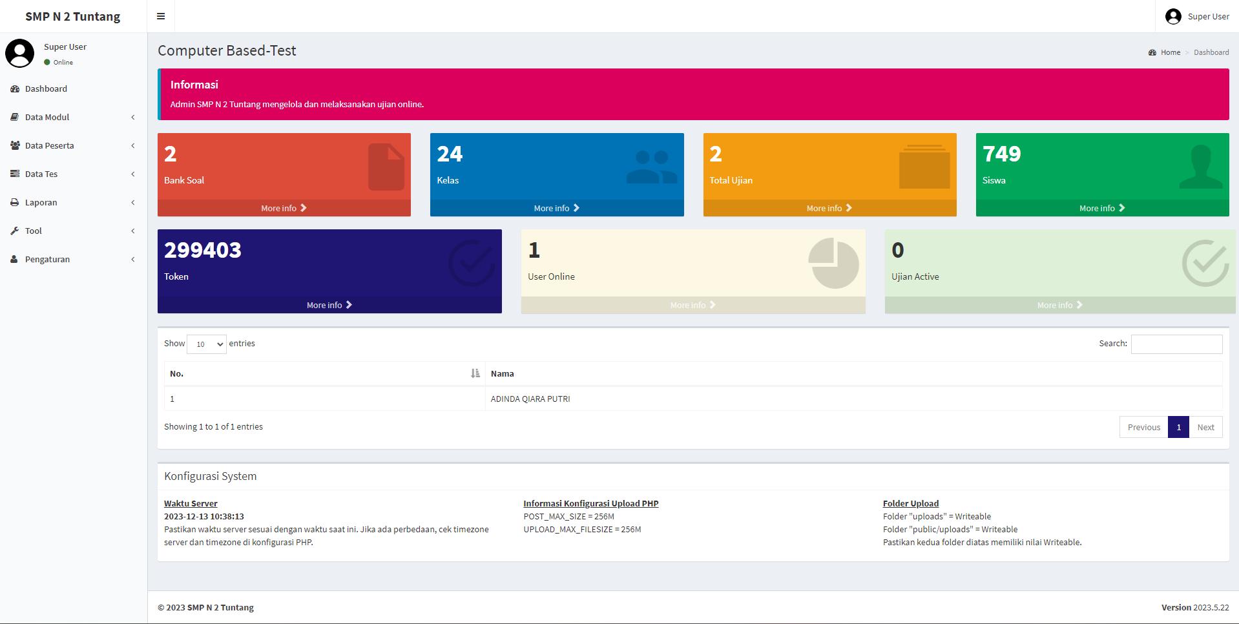Viewport: 1239px width, 624px height.
Task: Click the Home breadcrumb link
Action: point(1170,52)
